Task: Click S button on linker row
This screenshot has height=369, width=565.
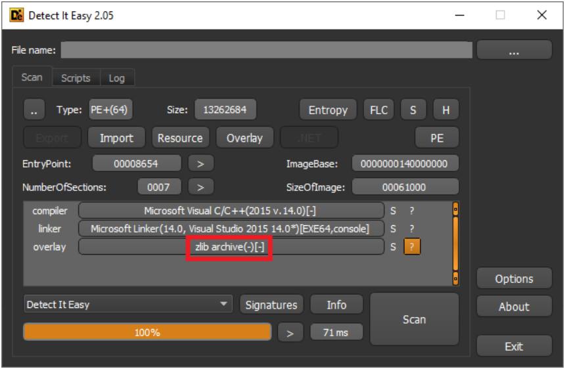Action: [393, 228]
